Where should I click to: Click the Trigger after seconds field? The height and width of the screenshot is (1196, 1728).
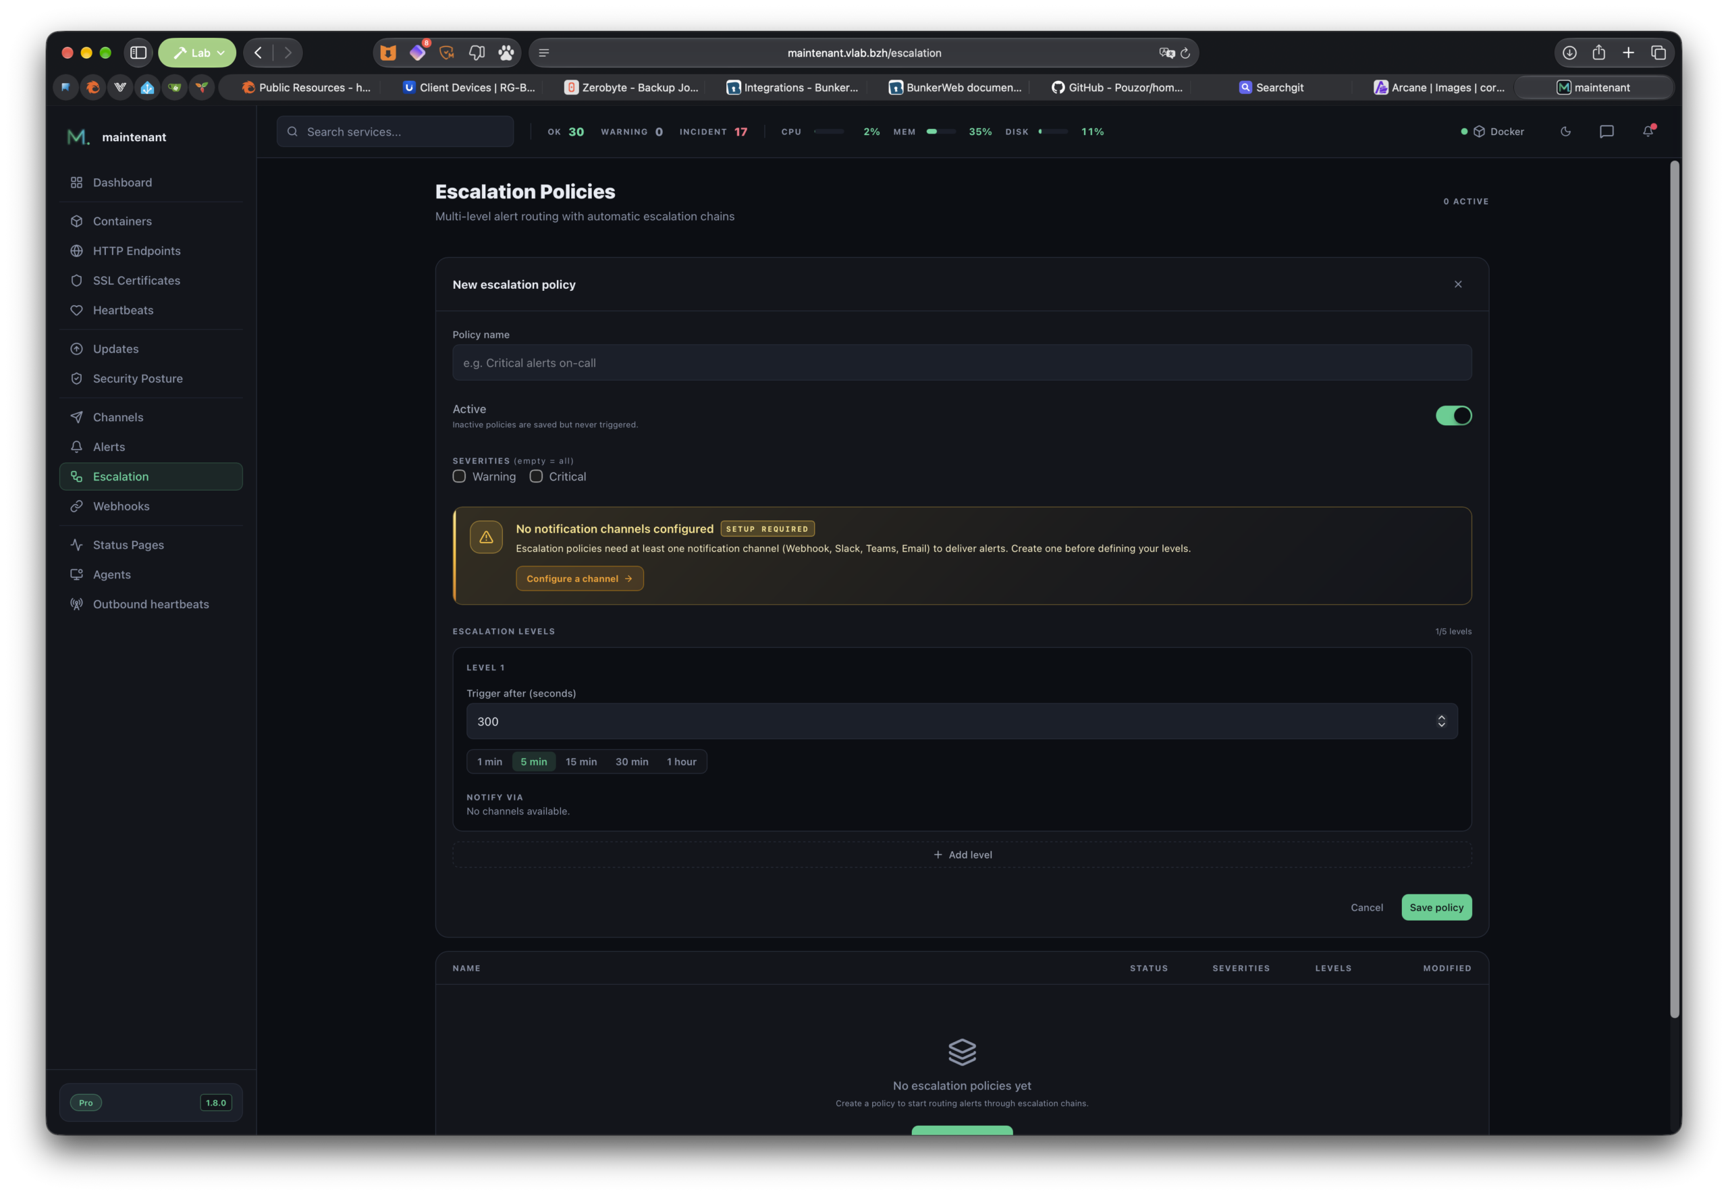961,722
